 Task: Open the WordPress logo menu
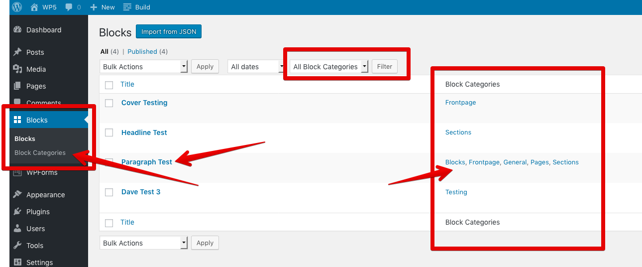pyautogui.click(x=17, y=7)
